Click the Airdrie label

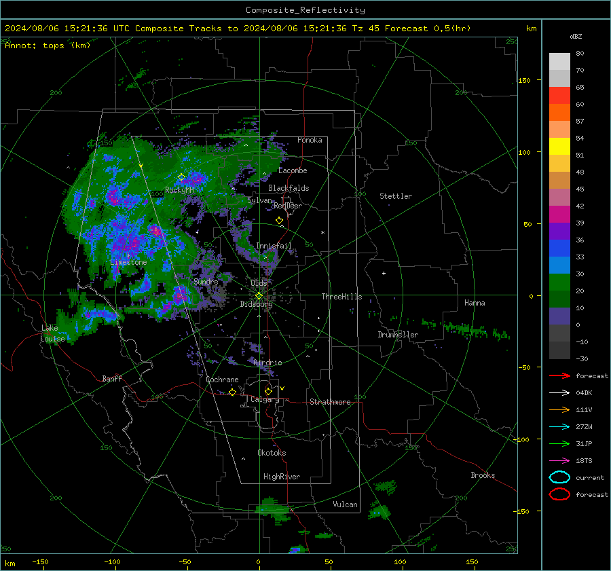267,363
